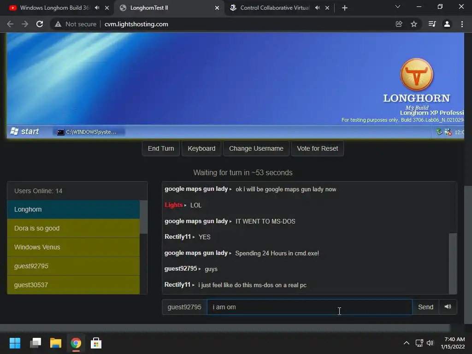Select guest92795 in the users list
Image resolution: width=472 pixels, height=354 pixels.
point(73,266)
